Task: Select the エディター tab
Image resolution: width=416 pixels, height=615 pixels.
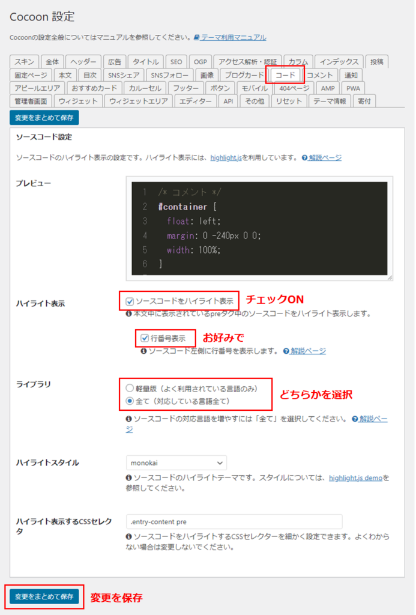Action: pos(195,101)
